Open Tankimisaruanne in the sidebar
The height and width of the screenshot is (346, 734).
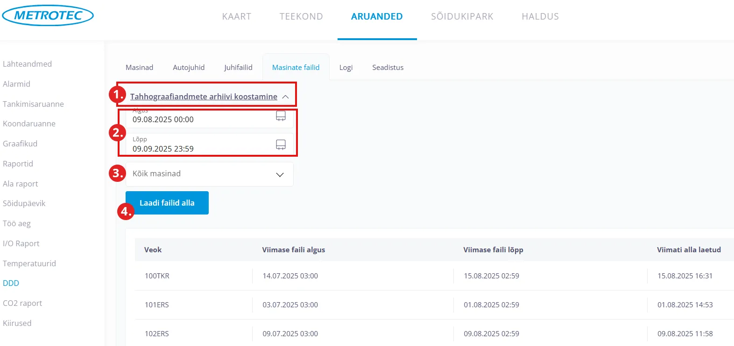[x=33, y=104]
